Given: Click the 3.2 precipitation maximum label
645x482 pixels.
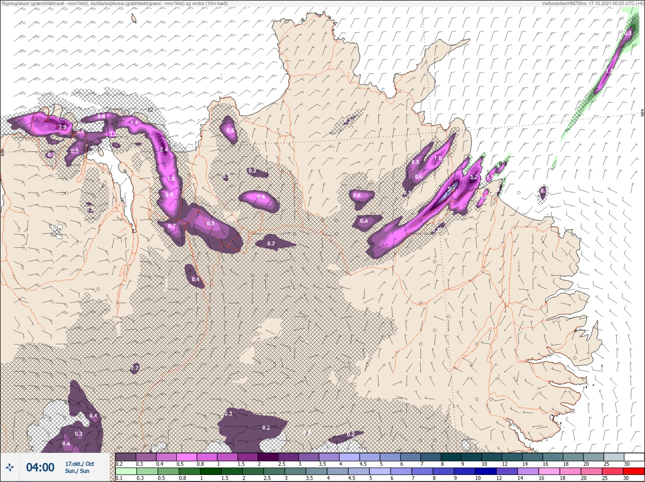Looking at the screenshot, I should point(473,178).
